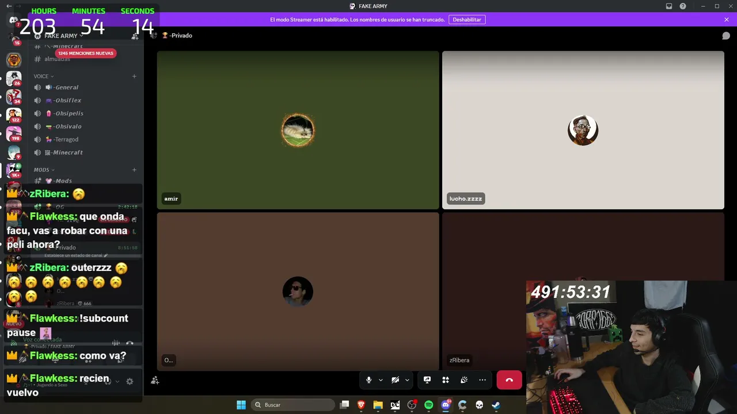Click the sunglasses avatar tile

(x=298, y=292)
